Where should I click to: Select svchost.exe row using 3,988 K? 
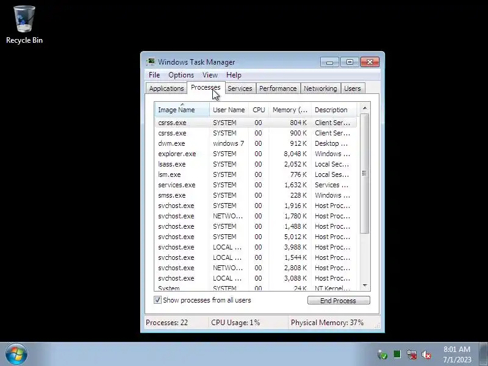(256, 247)
